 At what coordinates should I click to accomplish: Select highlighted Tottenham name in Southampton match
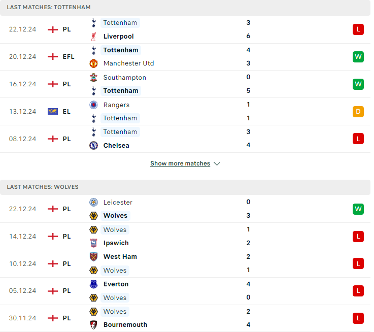[121, 91]
